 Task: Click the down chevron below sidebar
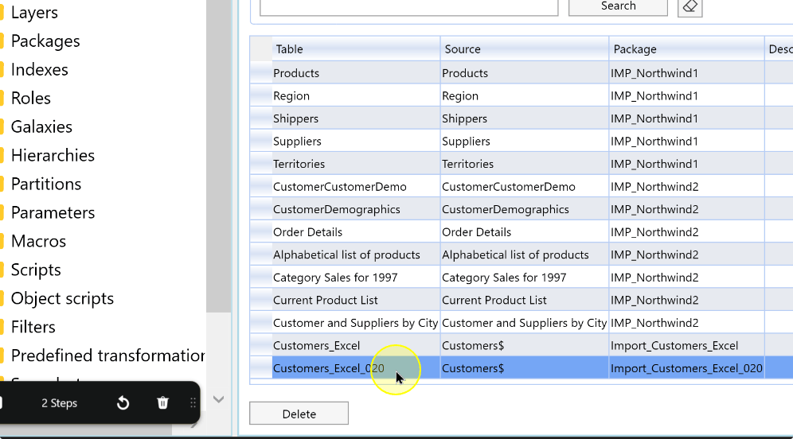[x=218, y=399]
